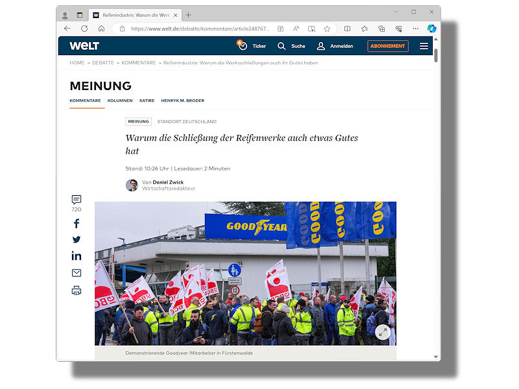Maximize the browser window
The height and width of the screenshot is (389, 519).
point(414,12)
